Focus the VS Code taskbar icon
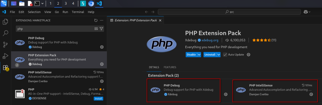 (x=99, y=4)
